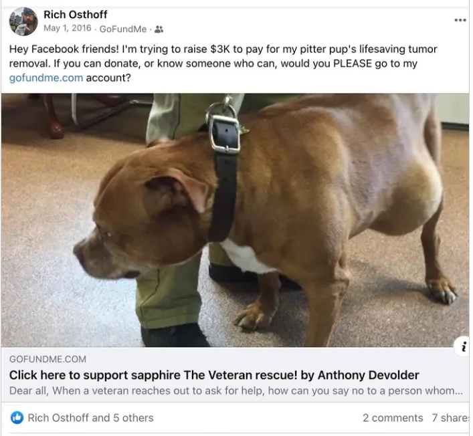Click the info icon on link preview
Viewport: 473px width, 436px height.
(464, 347)
